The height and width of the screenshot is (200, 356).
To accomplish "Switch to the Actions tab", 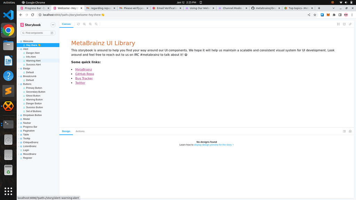I will pyautogui.click(x=80, y=131).
